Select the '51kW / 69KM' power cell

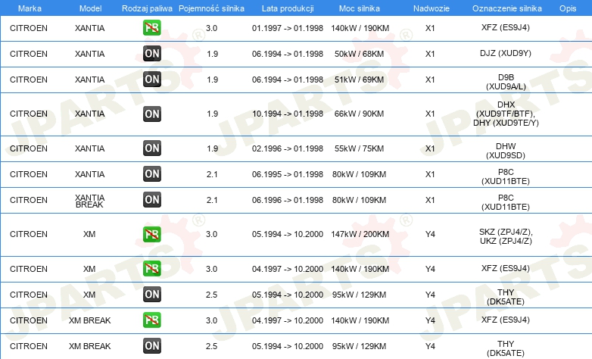(359, 80)
